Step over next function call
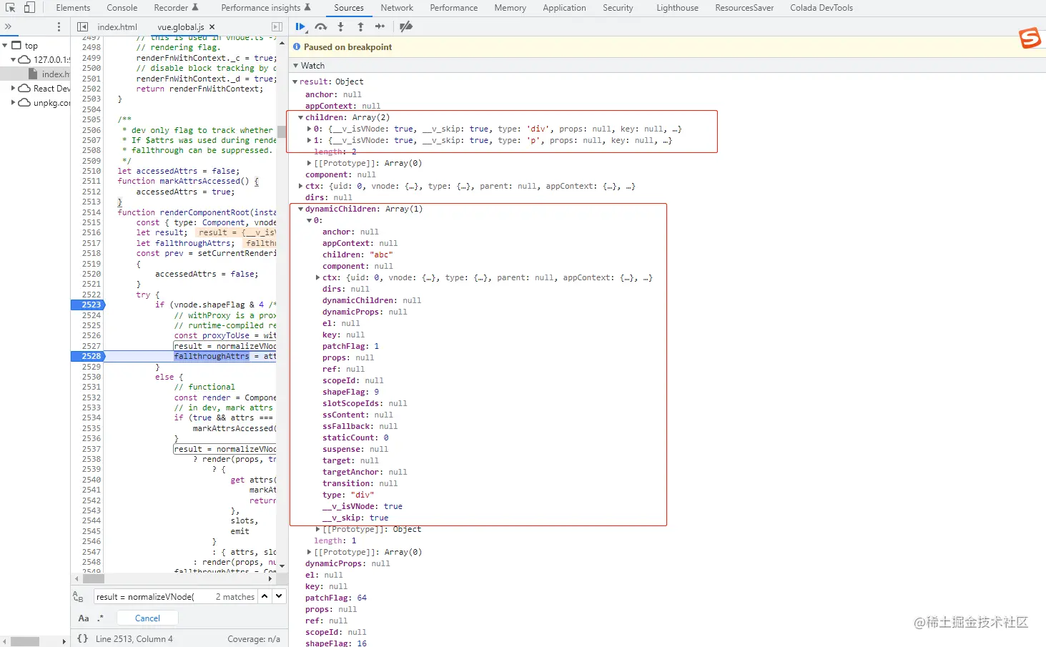Viewport: 1046px width, 647px height. [x=320, y=26]
